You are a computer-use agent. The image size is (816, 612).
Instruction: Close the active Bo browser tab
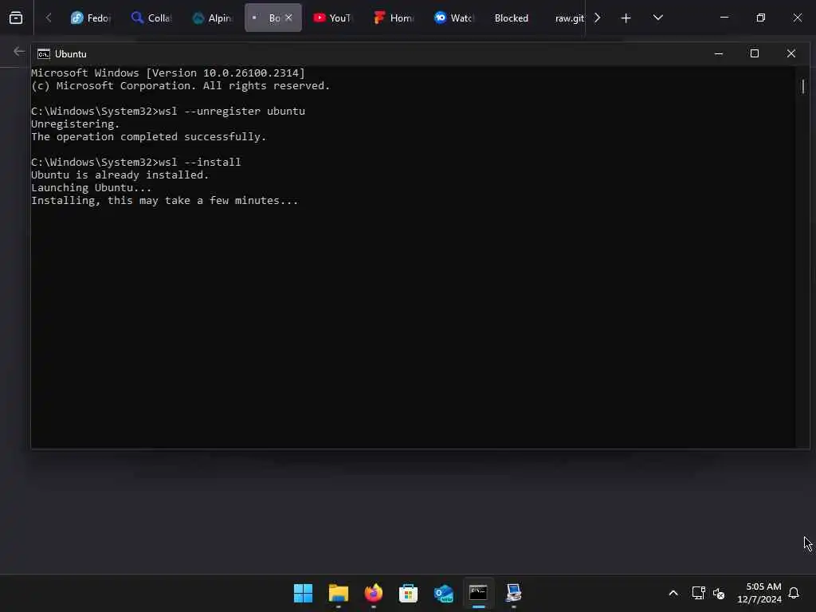[288, 18]
